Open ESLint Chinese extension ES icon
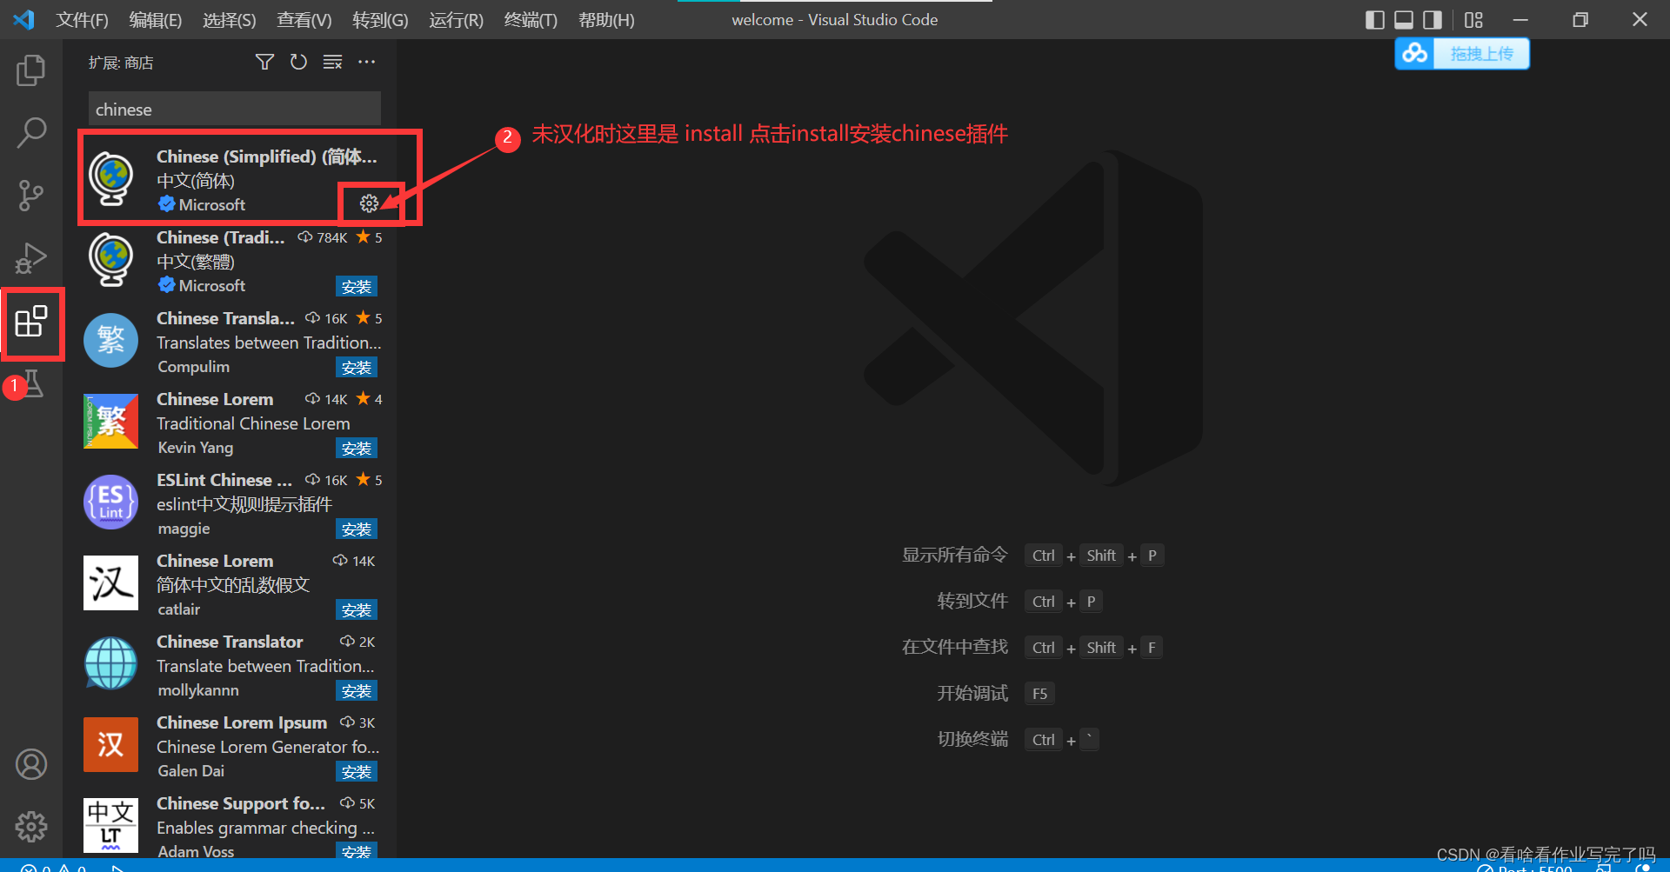This screenshot has height=872, width=1670. pyautogui.click(x=110, y=502)
